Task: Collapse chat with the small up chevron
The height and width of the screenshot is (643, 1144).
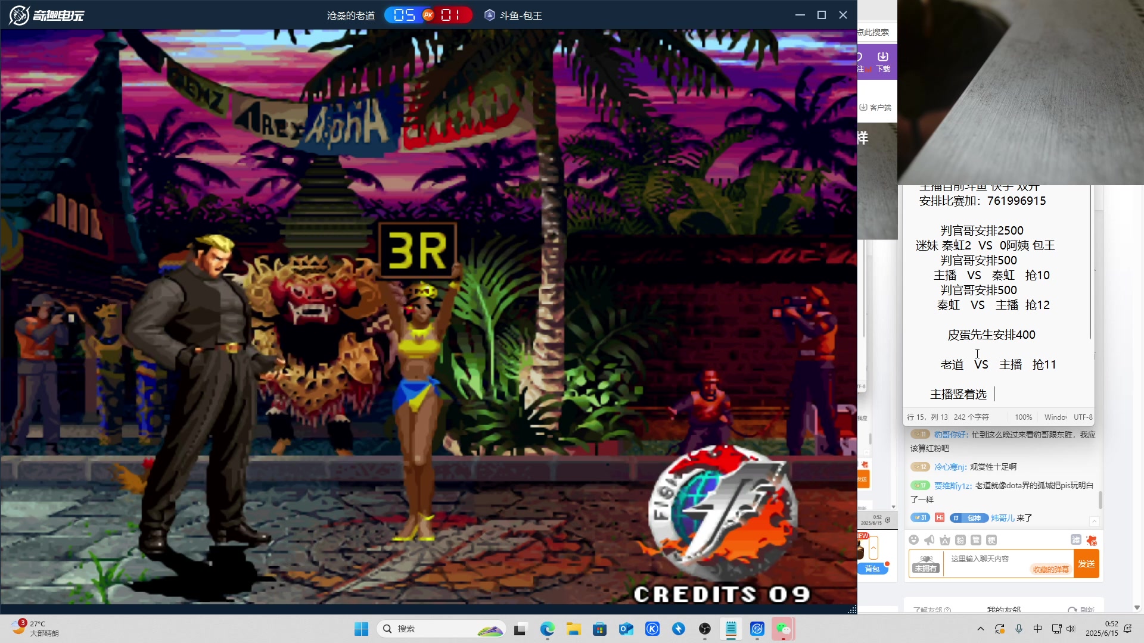Action: point(1094,522)
